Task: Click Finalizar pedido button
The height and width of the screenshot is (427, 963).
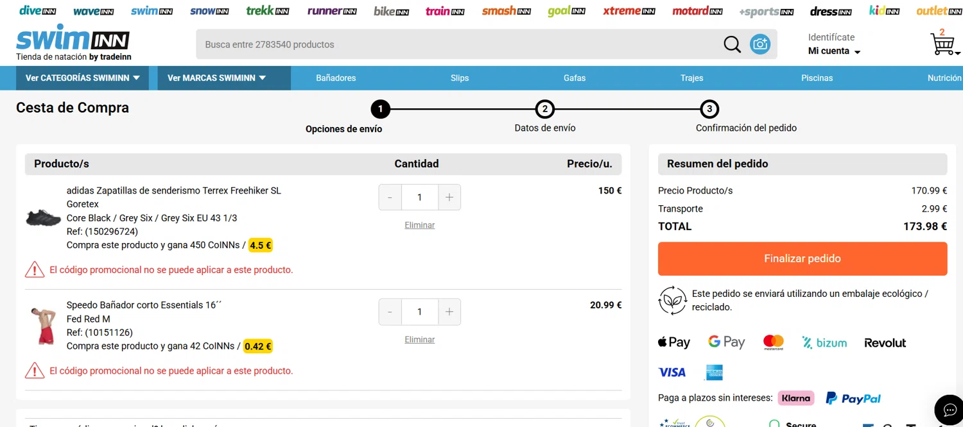Action: click(x=802, y=259)
